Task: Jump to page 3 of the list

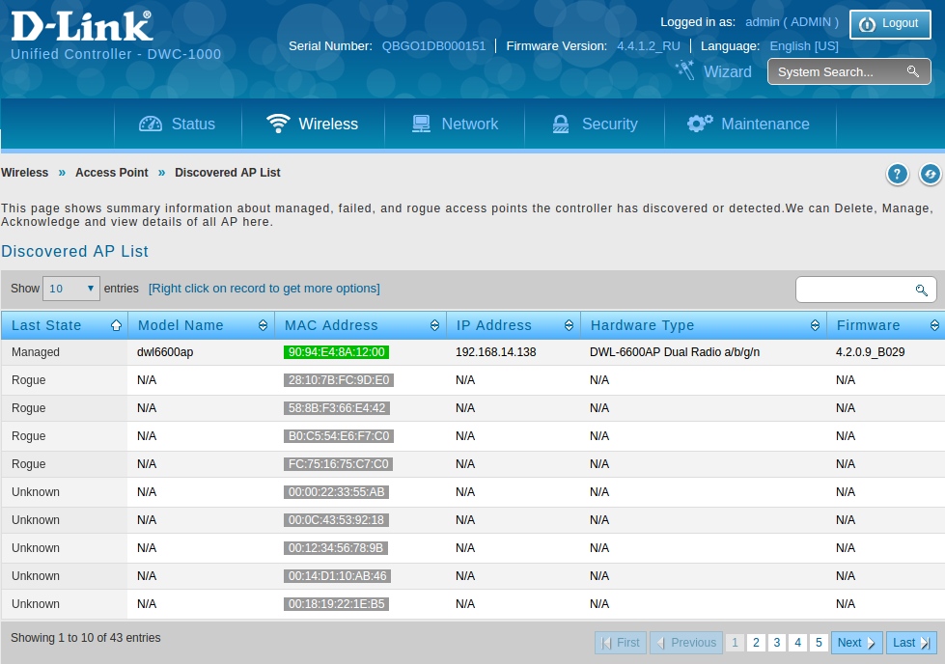Action: coord(777,643)
